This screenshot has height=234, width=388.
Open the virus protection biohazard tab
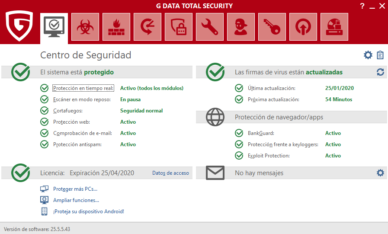tap(85, 27)
